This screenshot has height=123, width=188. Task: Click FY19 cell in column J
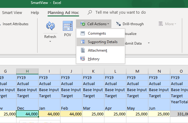click(71, 77)
